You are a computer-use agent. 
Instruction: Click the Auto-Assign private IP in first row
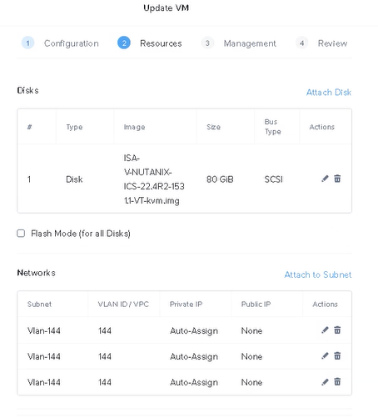(194, 330)
